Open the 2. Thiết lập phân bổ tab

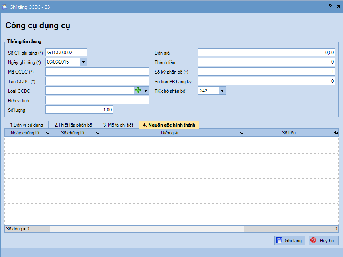pyautogui.click(x=73, y=125)
